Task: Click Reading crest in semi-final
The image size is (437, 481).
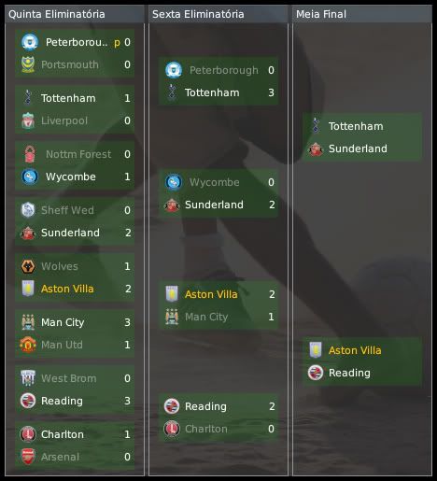Action: tap(316, 373)
